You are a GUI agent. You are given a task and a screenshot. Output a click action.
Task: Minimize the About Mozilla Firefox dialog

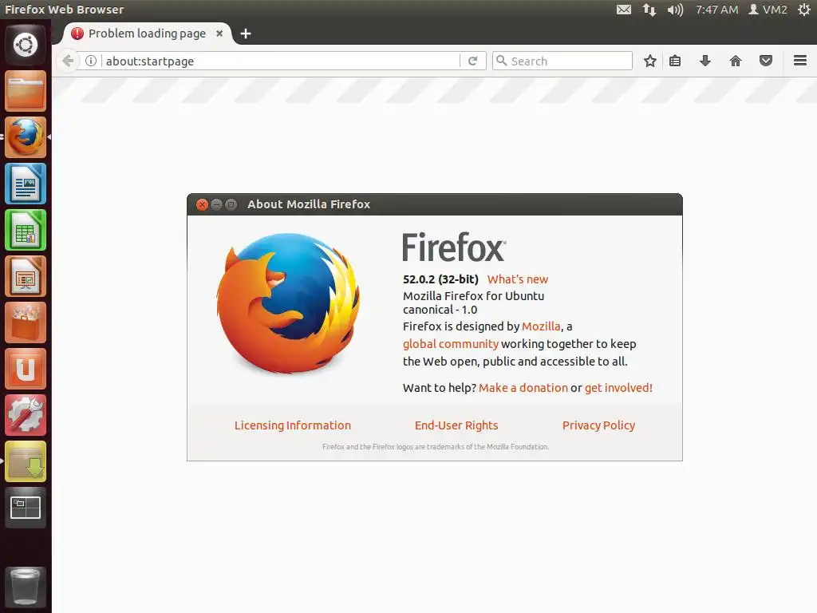(217, 204)
